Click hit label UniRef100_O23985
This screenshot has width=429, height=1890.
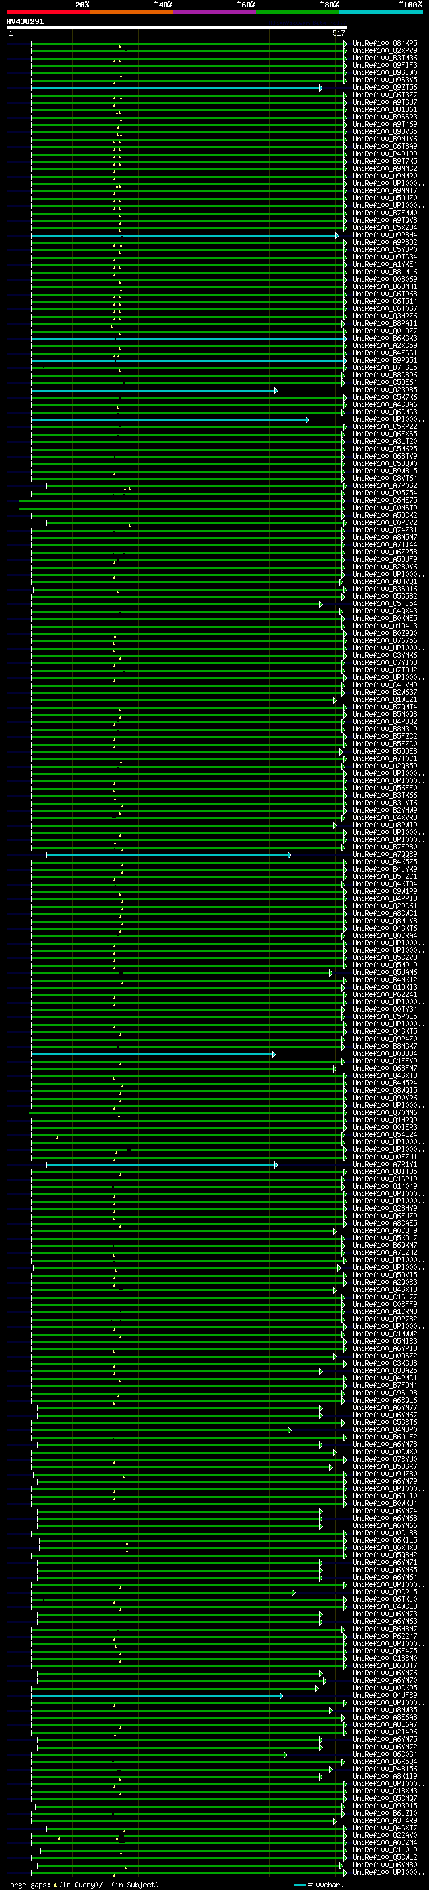(385, 390)
